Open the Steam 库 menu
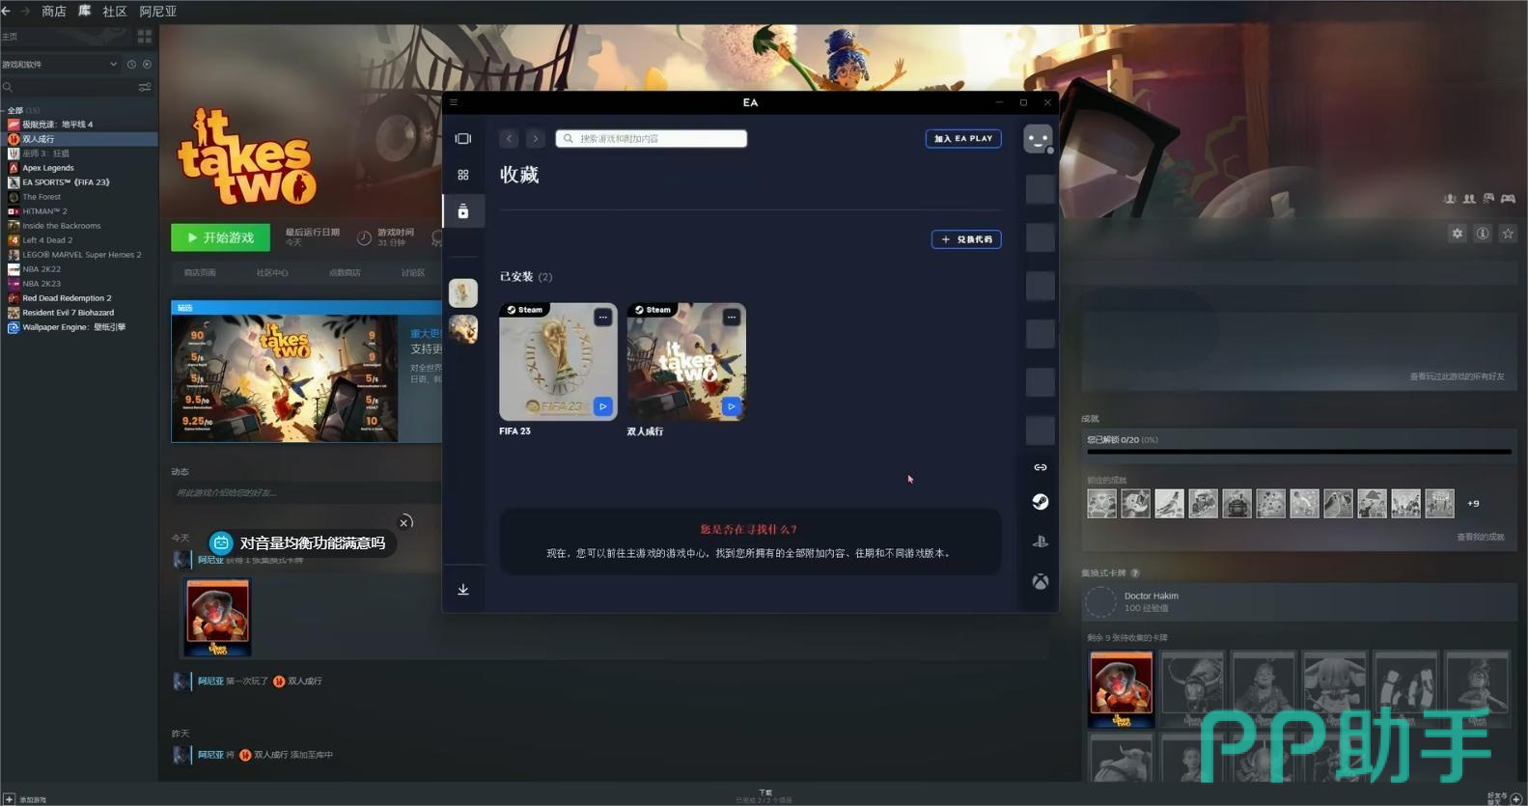Viewport: 1528px width, 806px height. point(85,12)
